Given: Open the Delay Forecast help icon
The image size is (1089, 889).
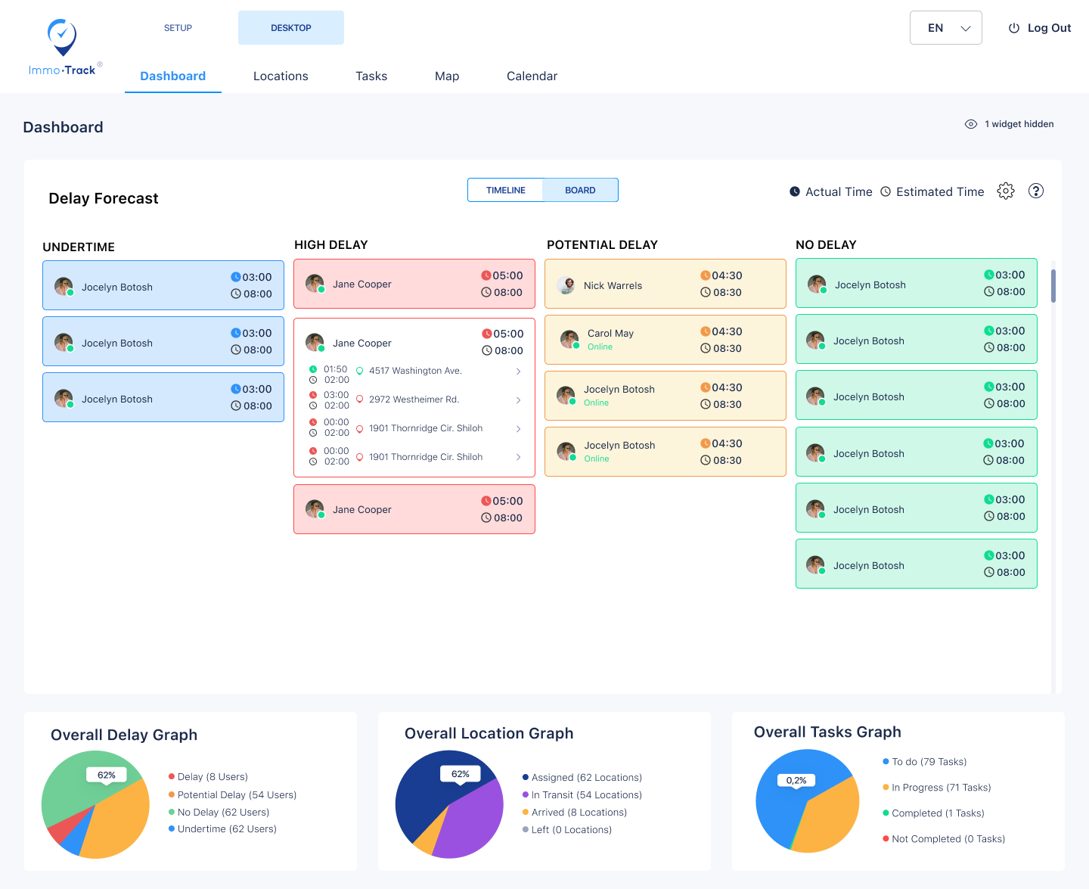Looking at the screenshot, I should click(x=1036, y=191).
